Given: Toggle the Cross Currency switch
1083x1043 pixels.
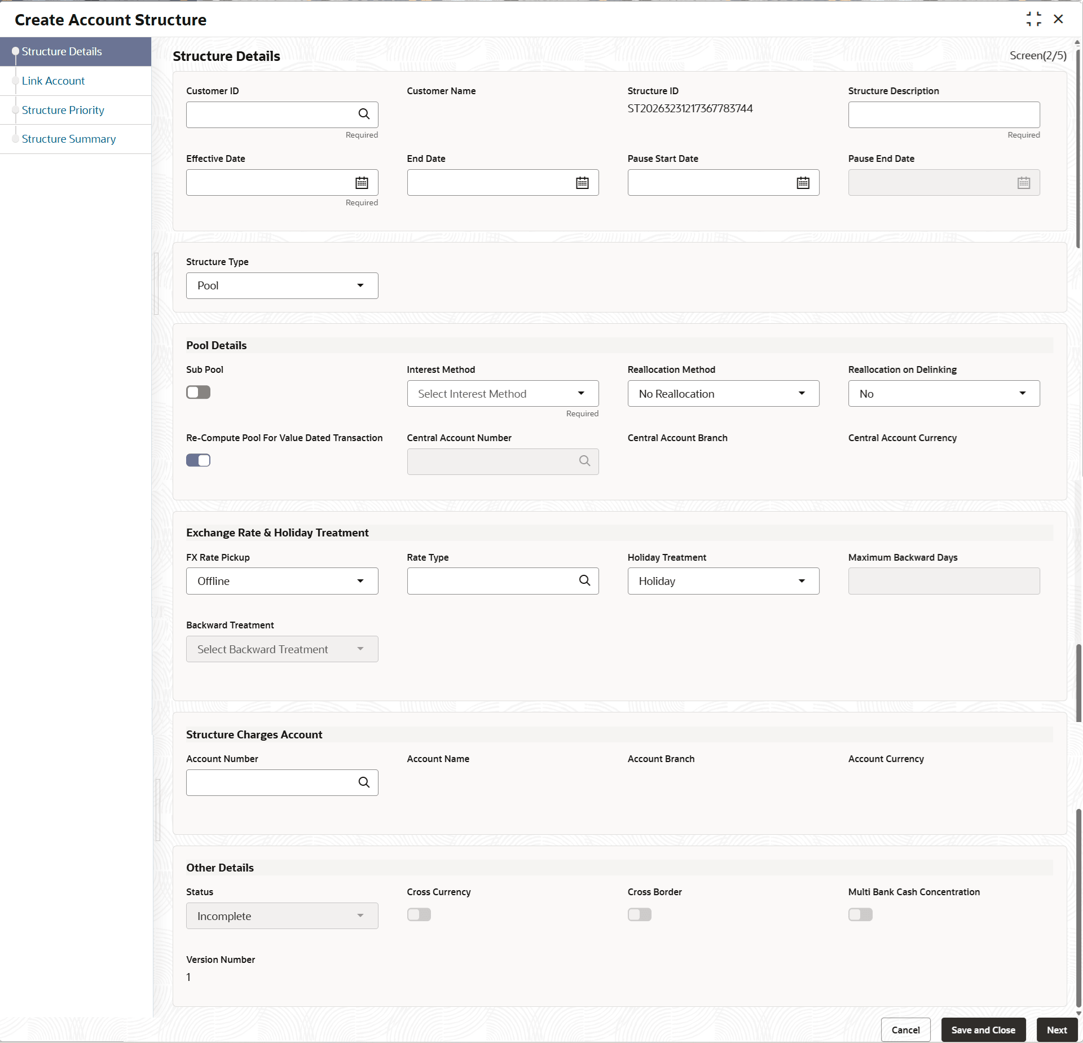Looking at the screenshot, I should coord(419,914).
